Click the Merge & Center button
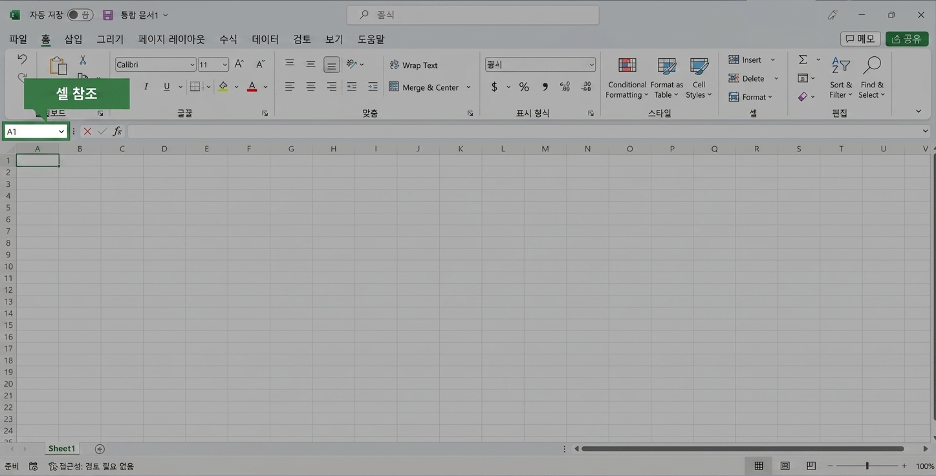The image size is (936, 476). [424, 87]
